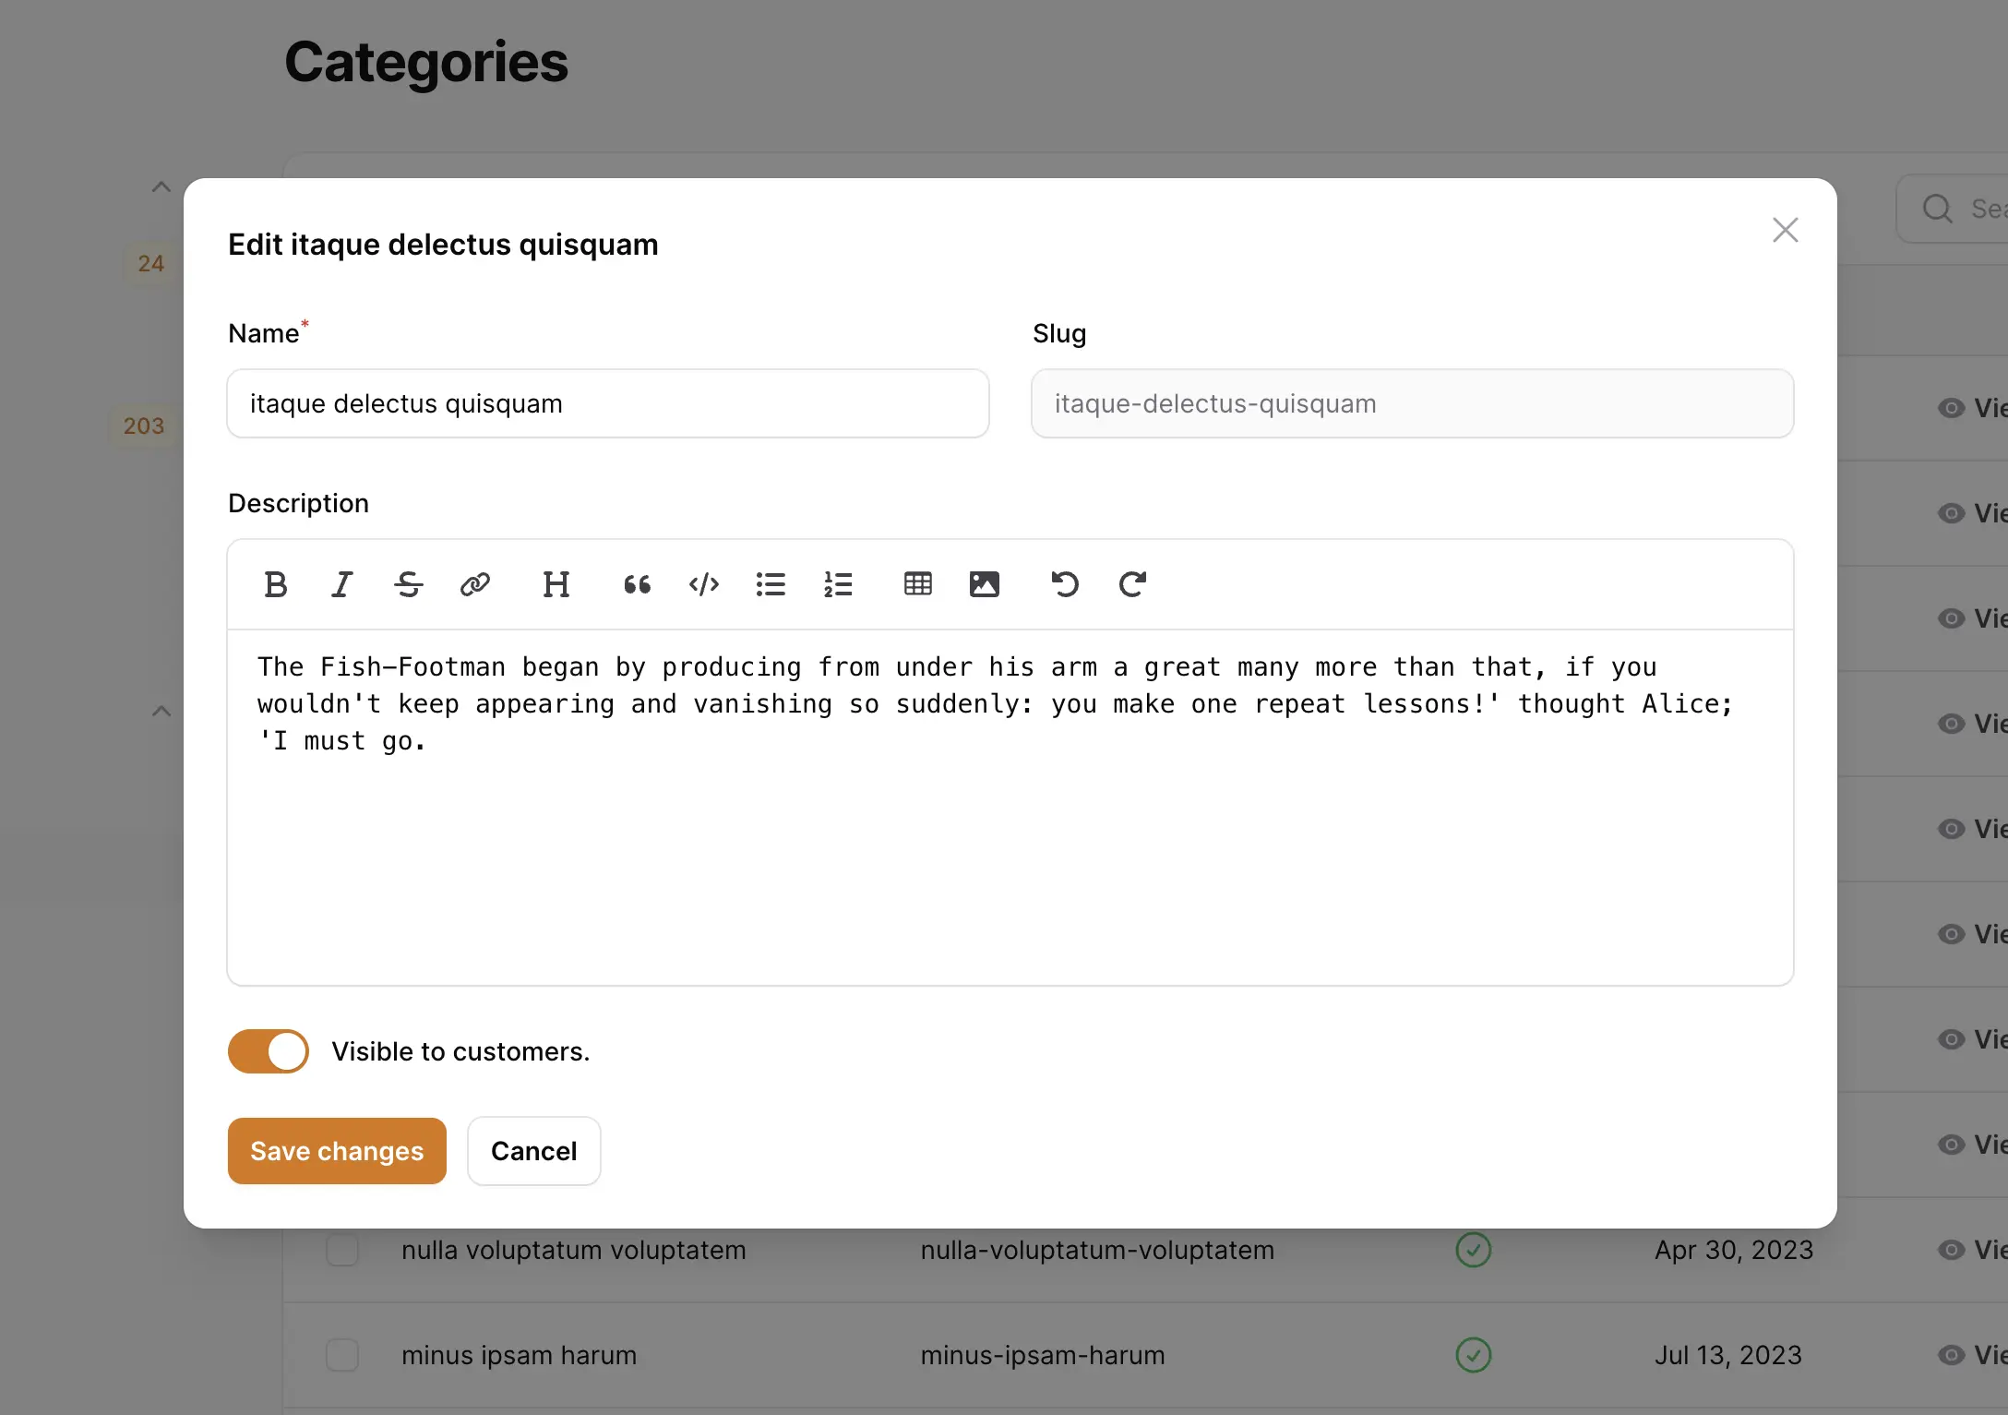Insert a link using the chain icon
The width and height of the screenshot is (2008, 1415).
475,584
